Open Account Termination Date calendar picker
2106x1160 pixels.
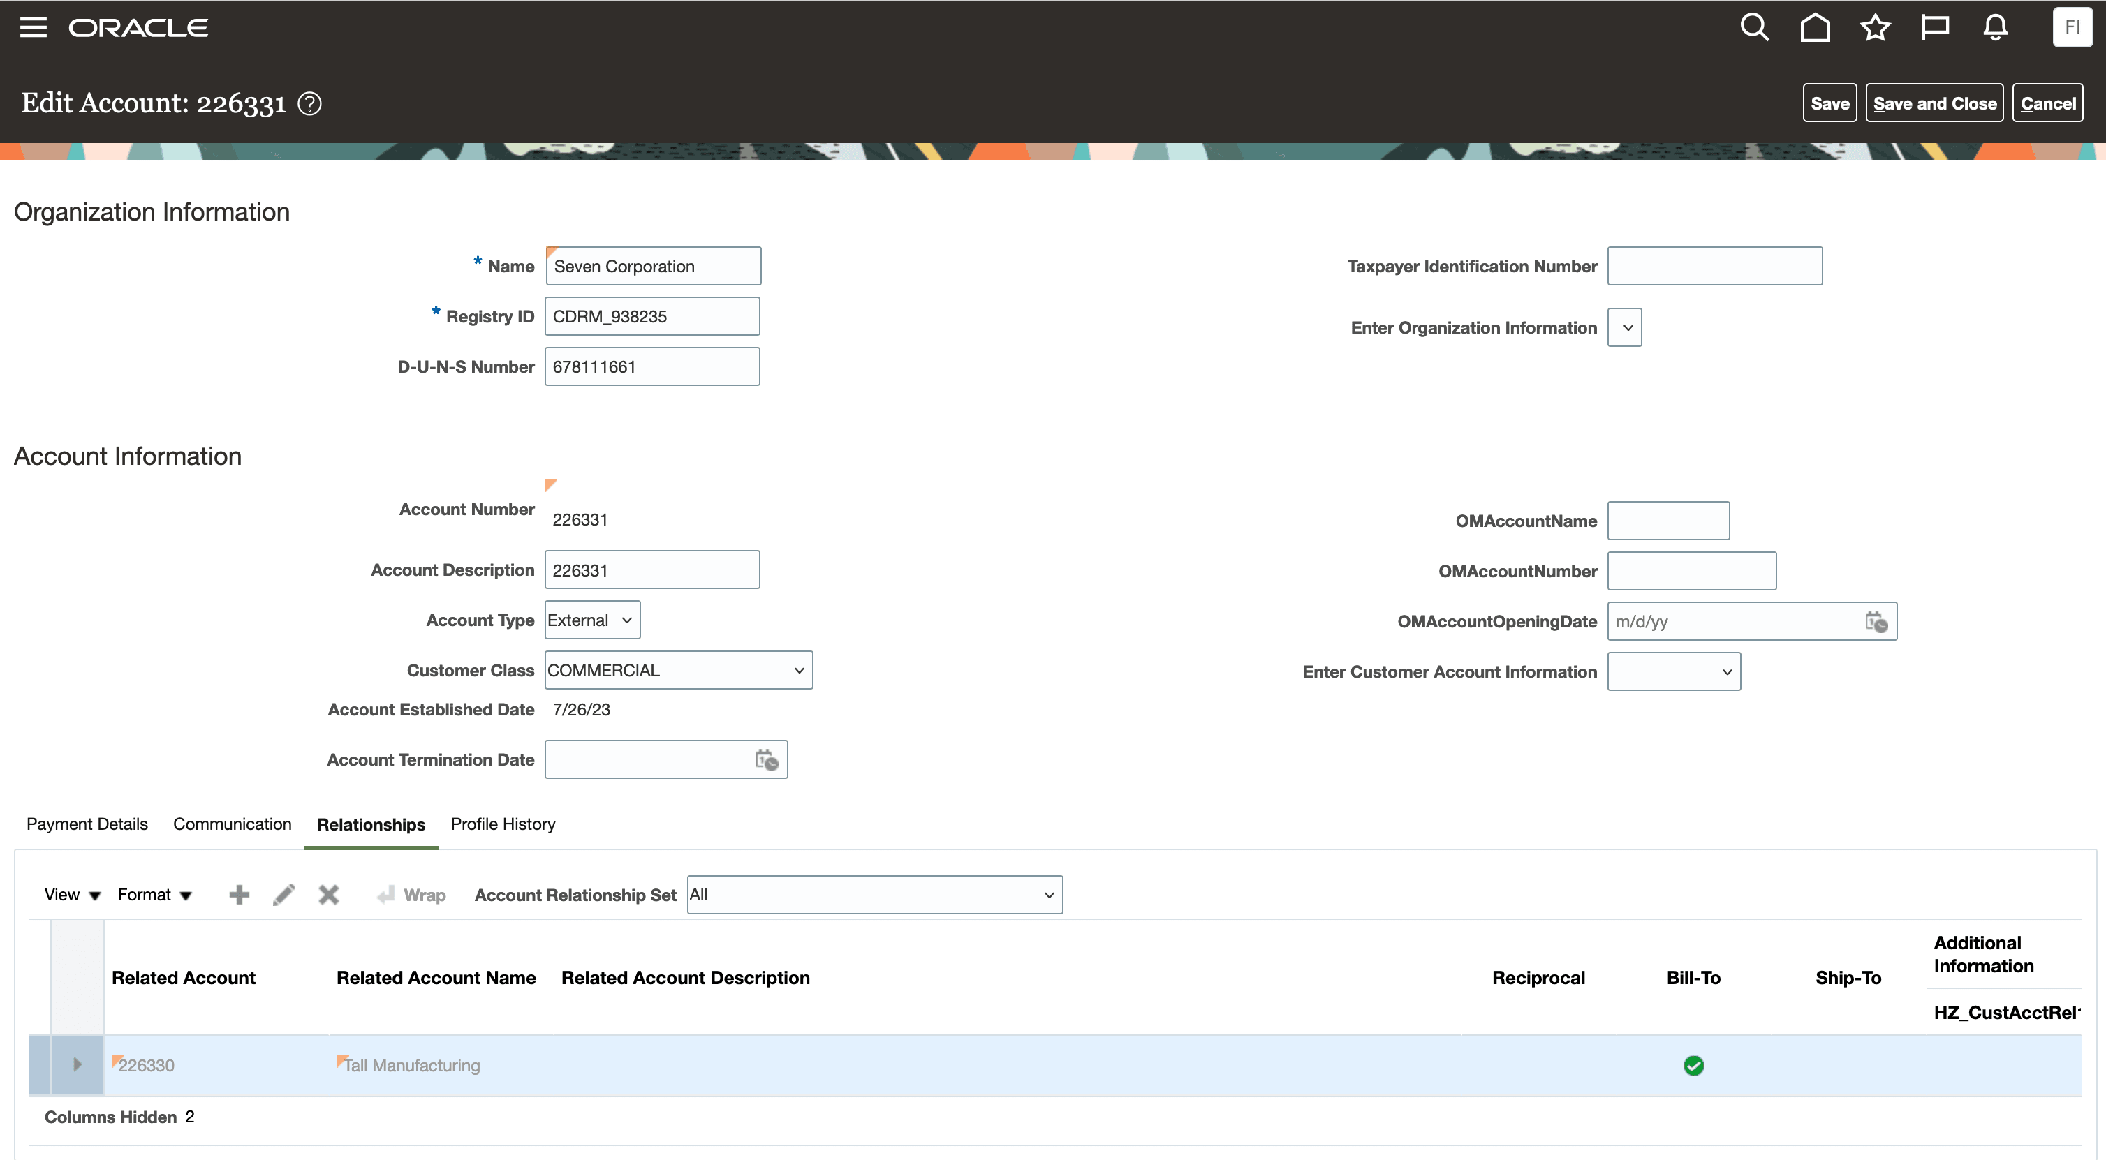[766, 759]
